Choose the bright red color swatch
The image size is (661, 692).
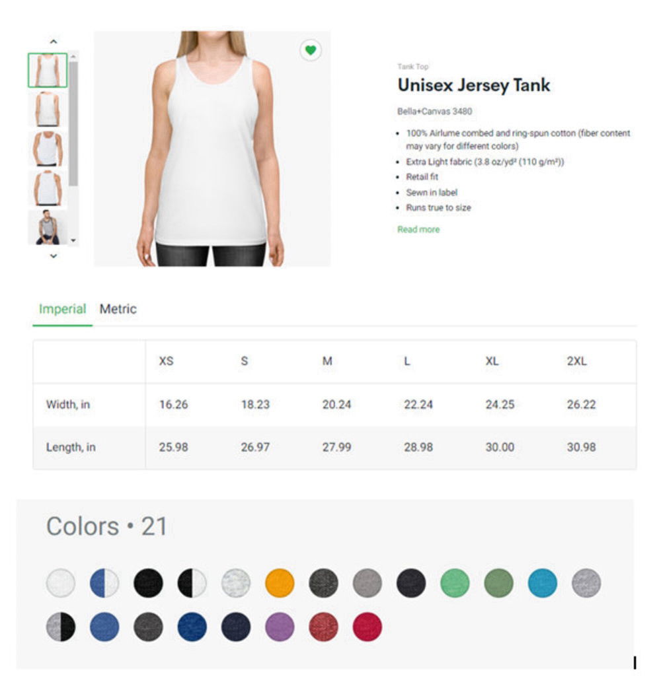[x=367, y=627]
